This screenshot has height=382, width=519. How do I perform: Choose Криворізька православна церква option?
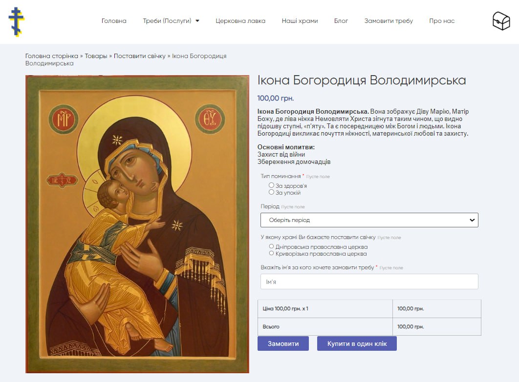click(272, 254)
